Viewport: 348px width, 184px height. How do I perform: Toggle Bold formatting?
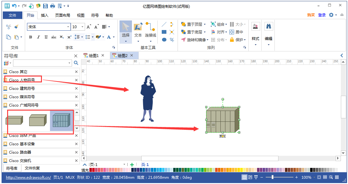pyautogui.click(x=31, y=37)
